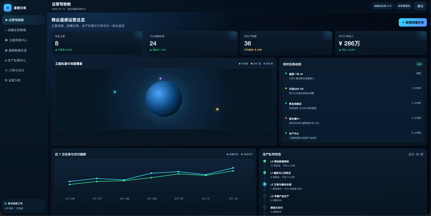Open the 天巡SAR-03 task activity entry

pos(353,91)
